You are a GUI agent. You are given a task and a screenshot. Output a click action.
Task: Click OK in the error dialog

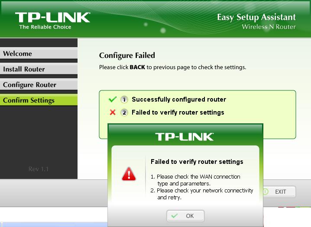coord(185,216)
